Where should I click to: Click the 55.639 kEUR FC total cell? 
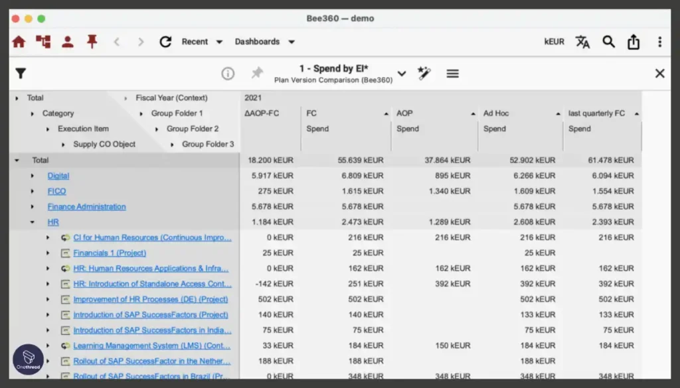coord(361,161)
